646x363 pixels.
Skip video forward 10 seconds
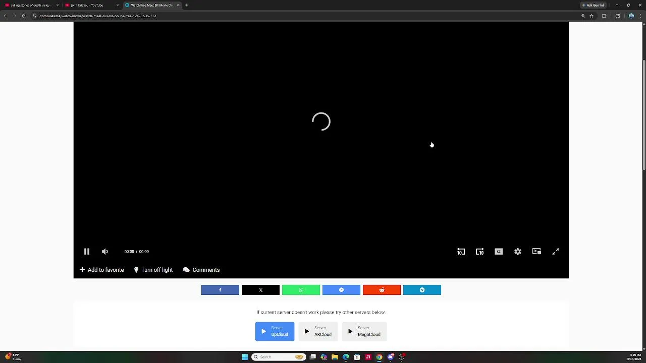click(479, 252)
